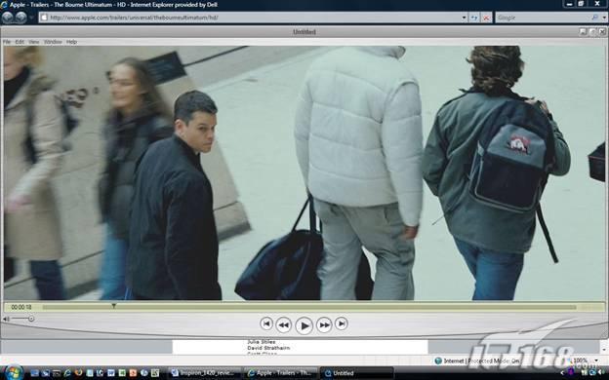
Task: Seek by clicking the movie progress bar
Action: pyautogui.click(x=309, y=307)
